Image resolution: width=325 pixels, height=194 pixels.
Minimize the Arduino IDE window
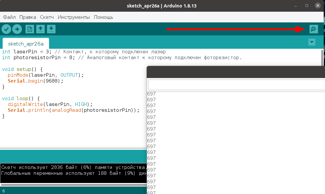[296, 6]
